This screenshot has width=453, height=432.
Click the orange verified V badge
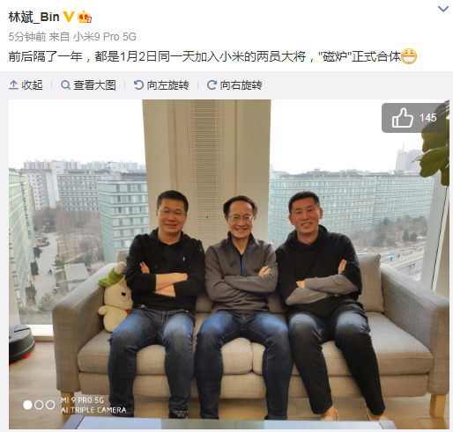(x=68, y=17)
